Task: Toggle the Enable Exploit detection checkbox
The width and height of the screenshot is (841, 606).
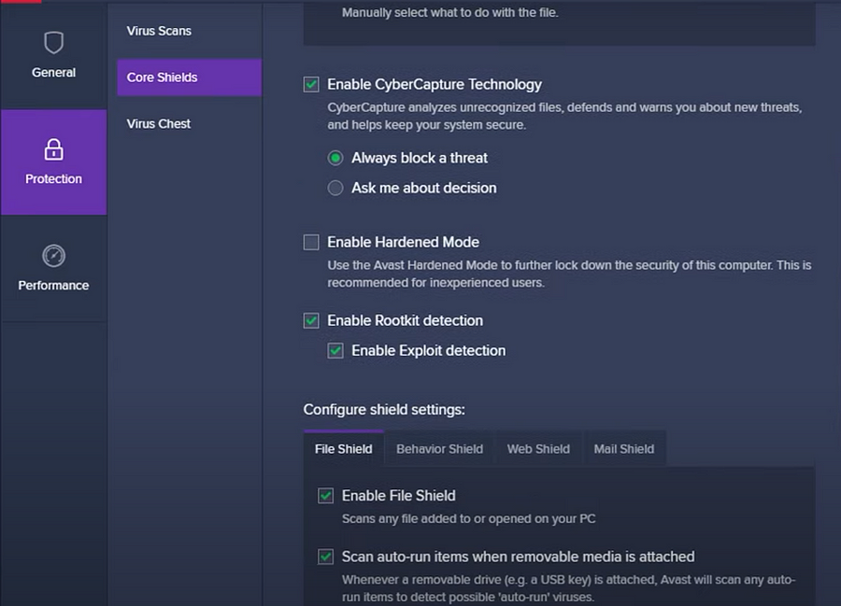Action: tap(335, 350)
